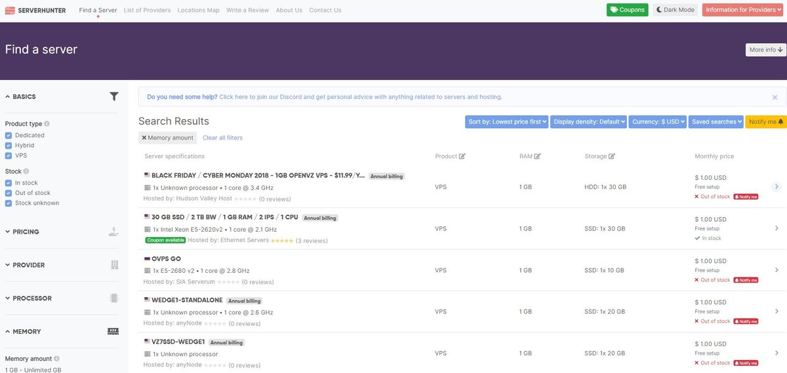Viewport: 787px width, 373px height.
Task: Open the Contact Us page
Action: click(x=325, y=10)
